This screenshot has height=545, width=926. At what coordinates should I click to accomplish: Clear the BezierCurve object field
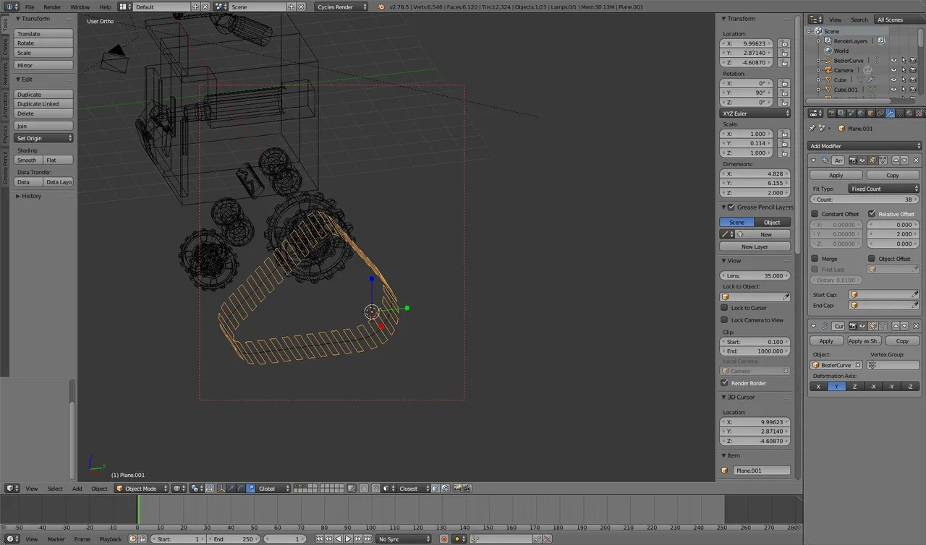pyautogui.click(x=858, y=365)
